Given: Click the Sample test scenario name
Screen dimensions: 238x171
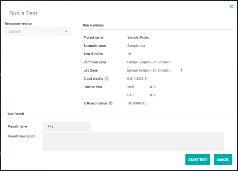Looking at the screenshot, I should click(x=136, y=46).
